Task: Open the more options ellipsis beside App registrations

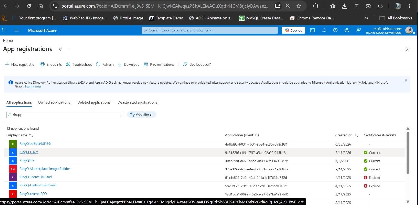Action: tap(69, 49)
